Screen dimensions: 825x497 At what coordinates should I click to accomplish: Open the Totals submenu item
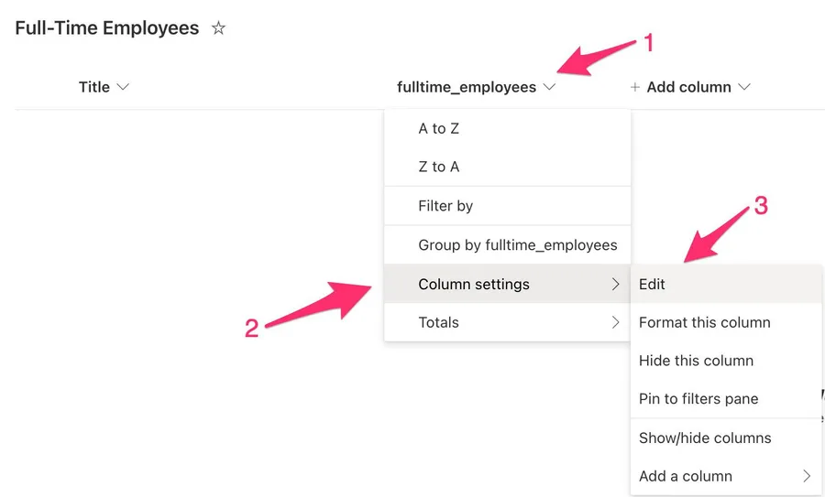coord(439,323)
